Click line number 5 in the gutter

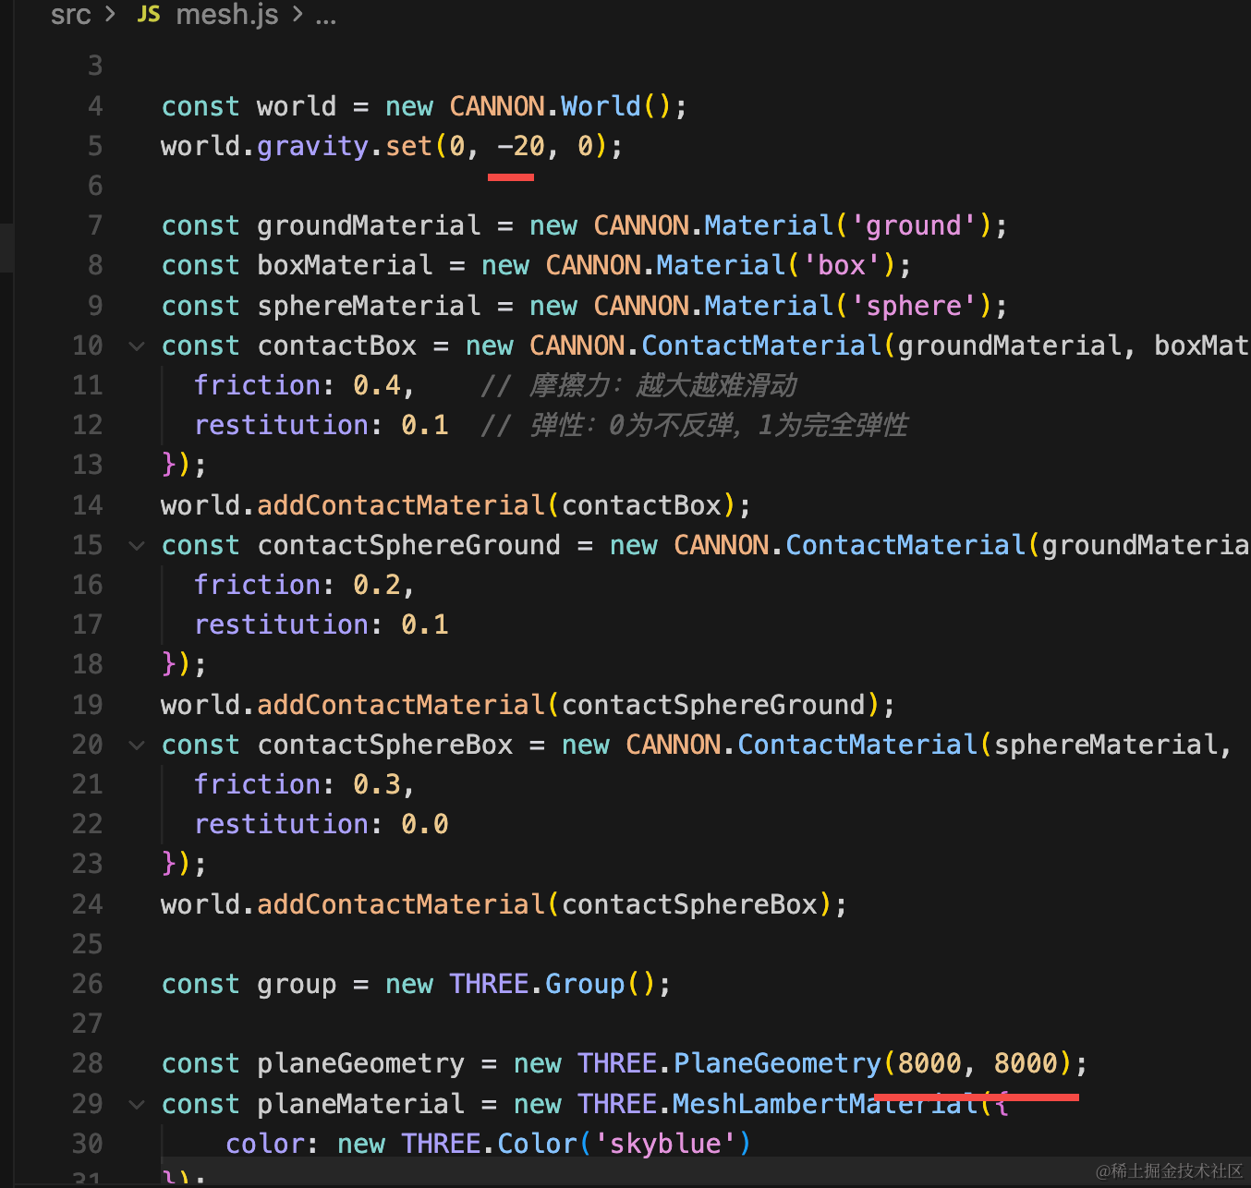[x=95, y=146]
